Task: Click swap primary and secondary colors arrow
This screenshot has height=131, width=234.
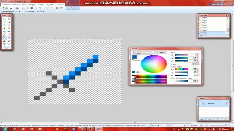Action: click(139, 56)
